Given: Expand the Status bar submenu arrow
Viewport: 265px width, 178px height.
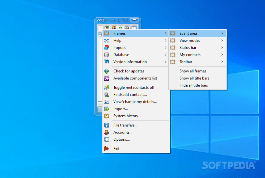Looking at the screenshot, I should click(222, 48).
